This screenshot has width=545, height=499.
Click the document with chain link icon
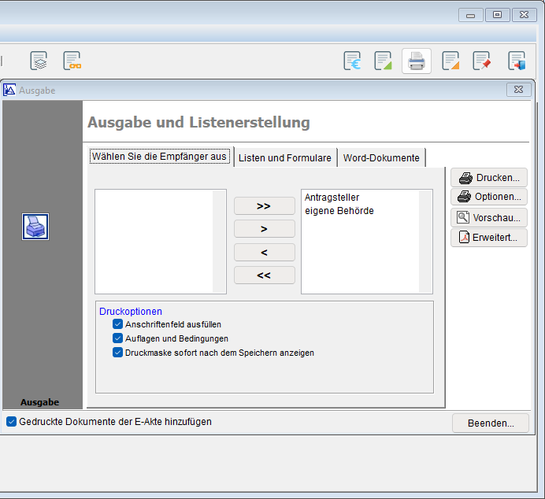pyautogui.click(x=72, y=61)
